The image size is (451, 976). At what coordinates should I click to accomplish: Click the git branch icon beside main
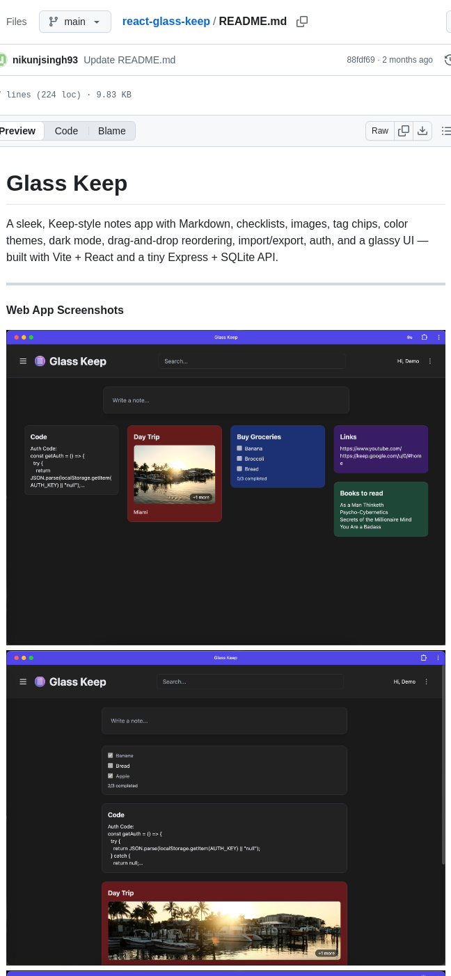pyautogui.click(x=54, y=22)
